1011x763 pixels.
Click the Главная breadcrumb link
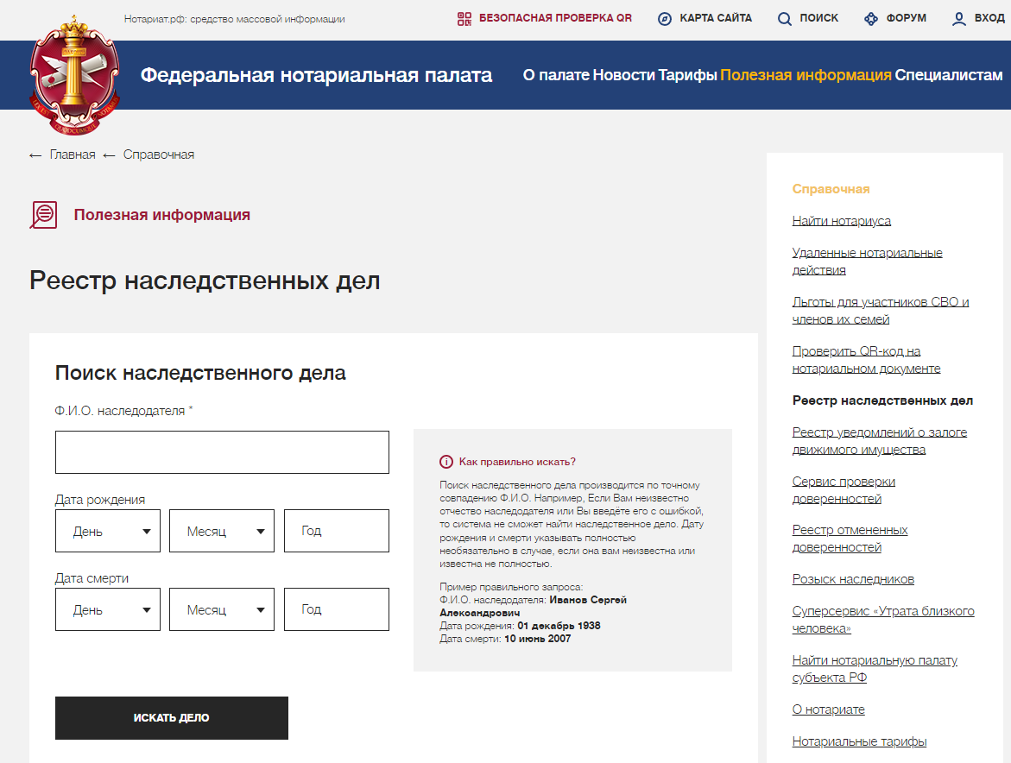(74, 154)
